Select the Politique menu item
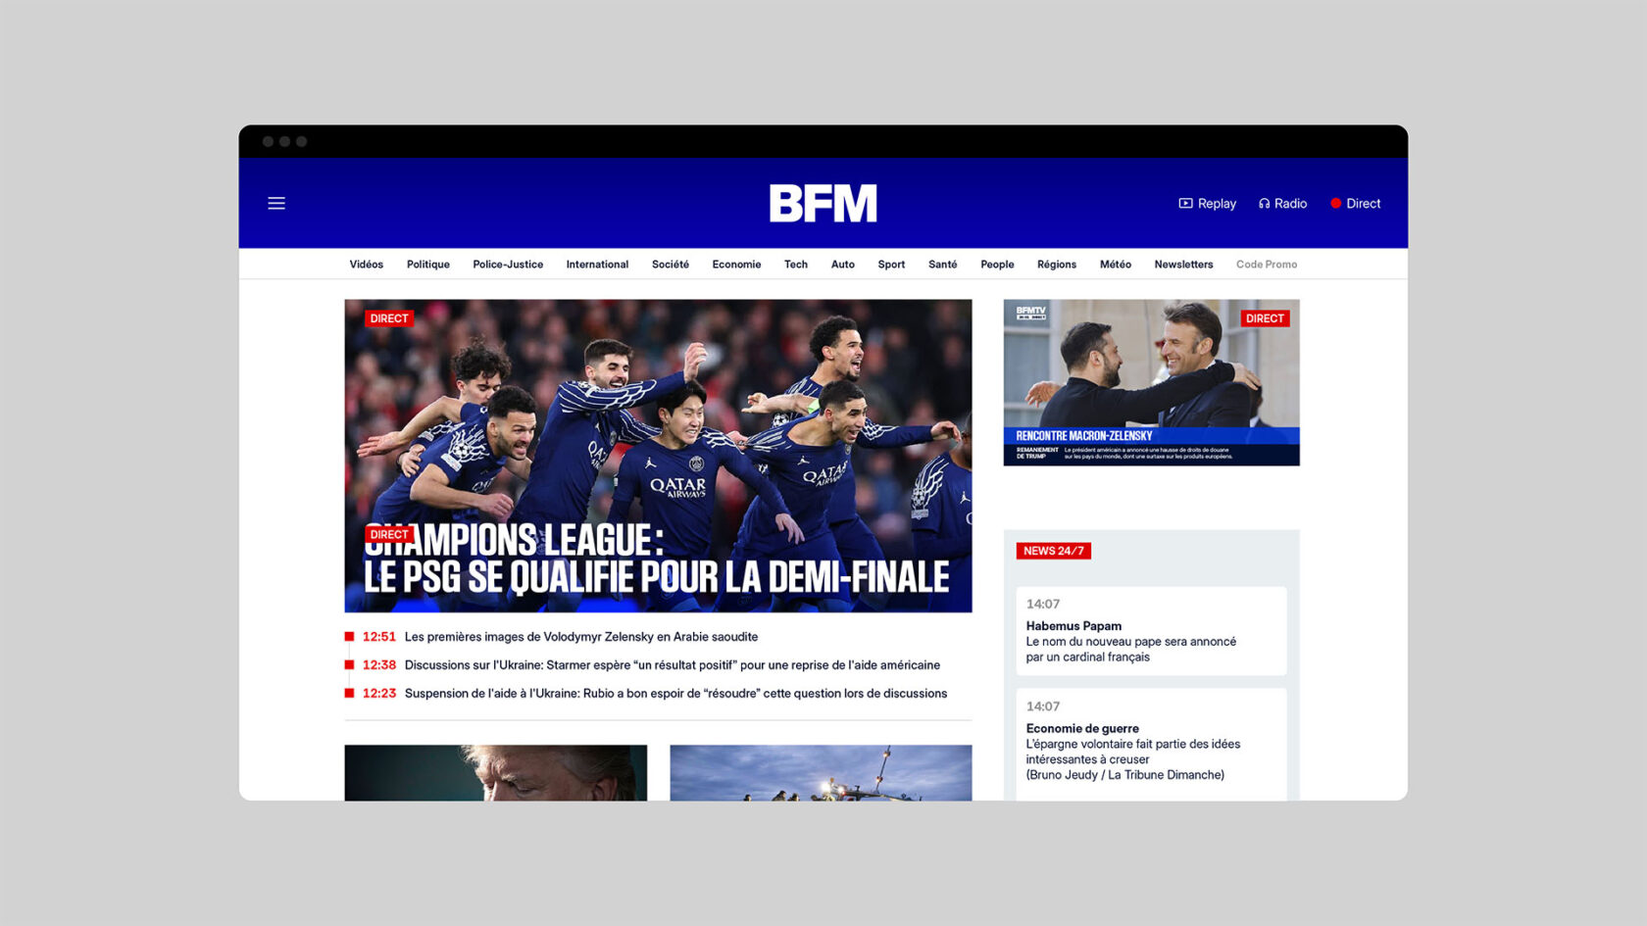Viewport: 1647px width, 926px height. pyautogui.click(x=428, y=265)
